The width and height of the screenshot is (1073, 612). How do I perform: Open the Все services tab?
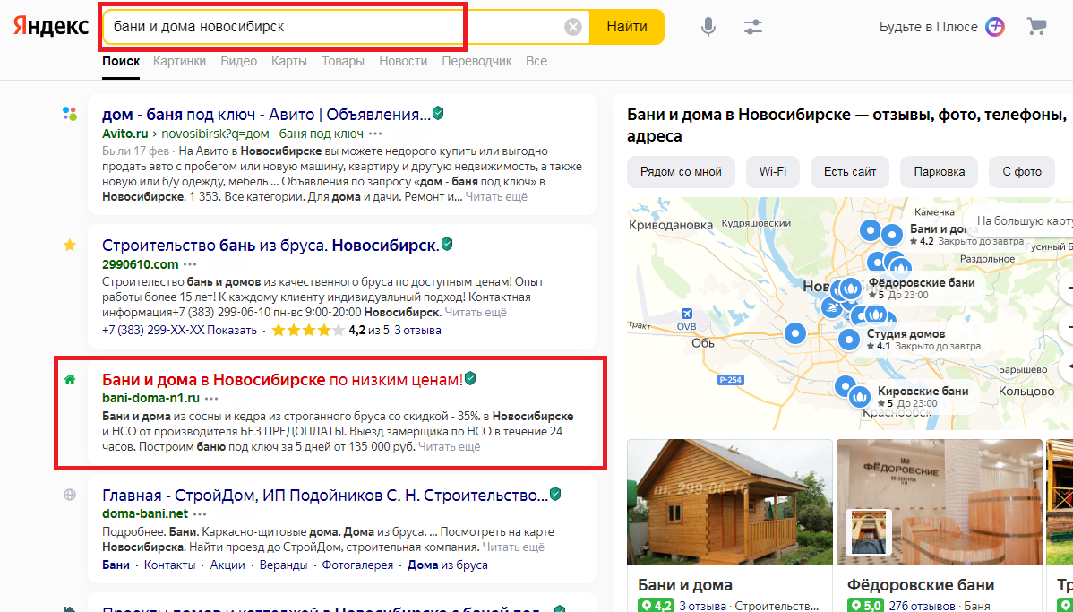pyautogui.click(x=536, y=61)
